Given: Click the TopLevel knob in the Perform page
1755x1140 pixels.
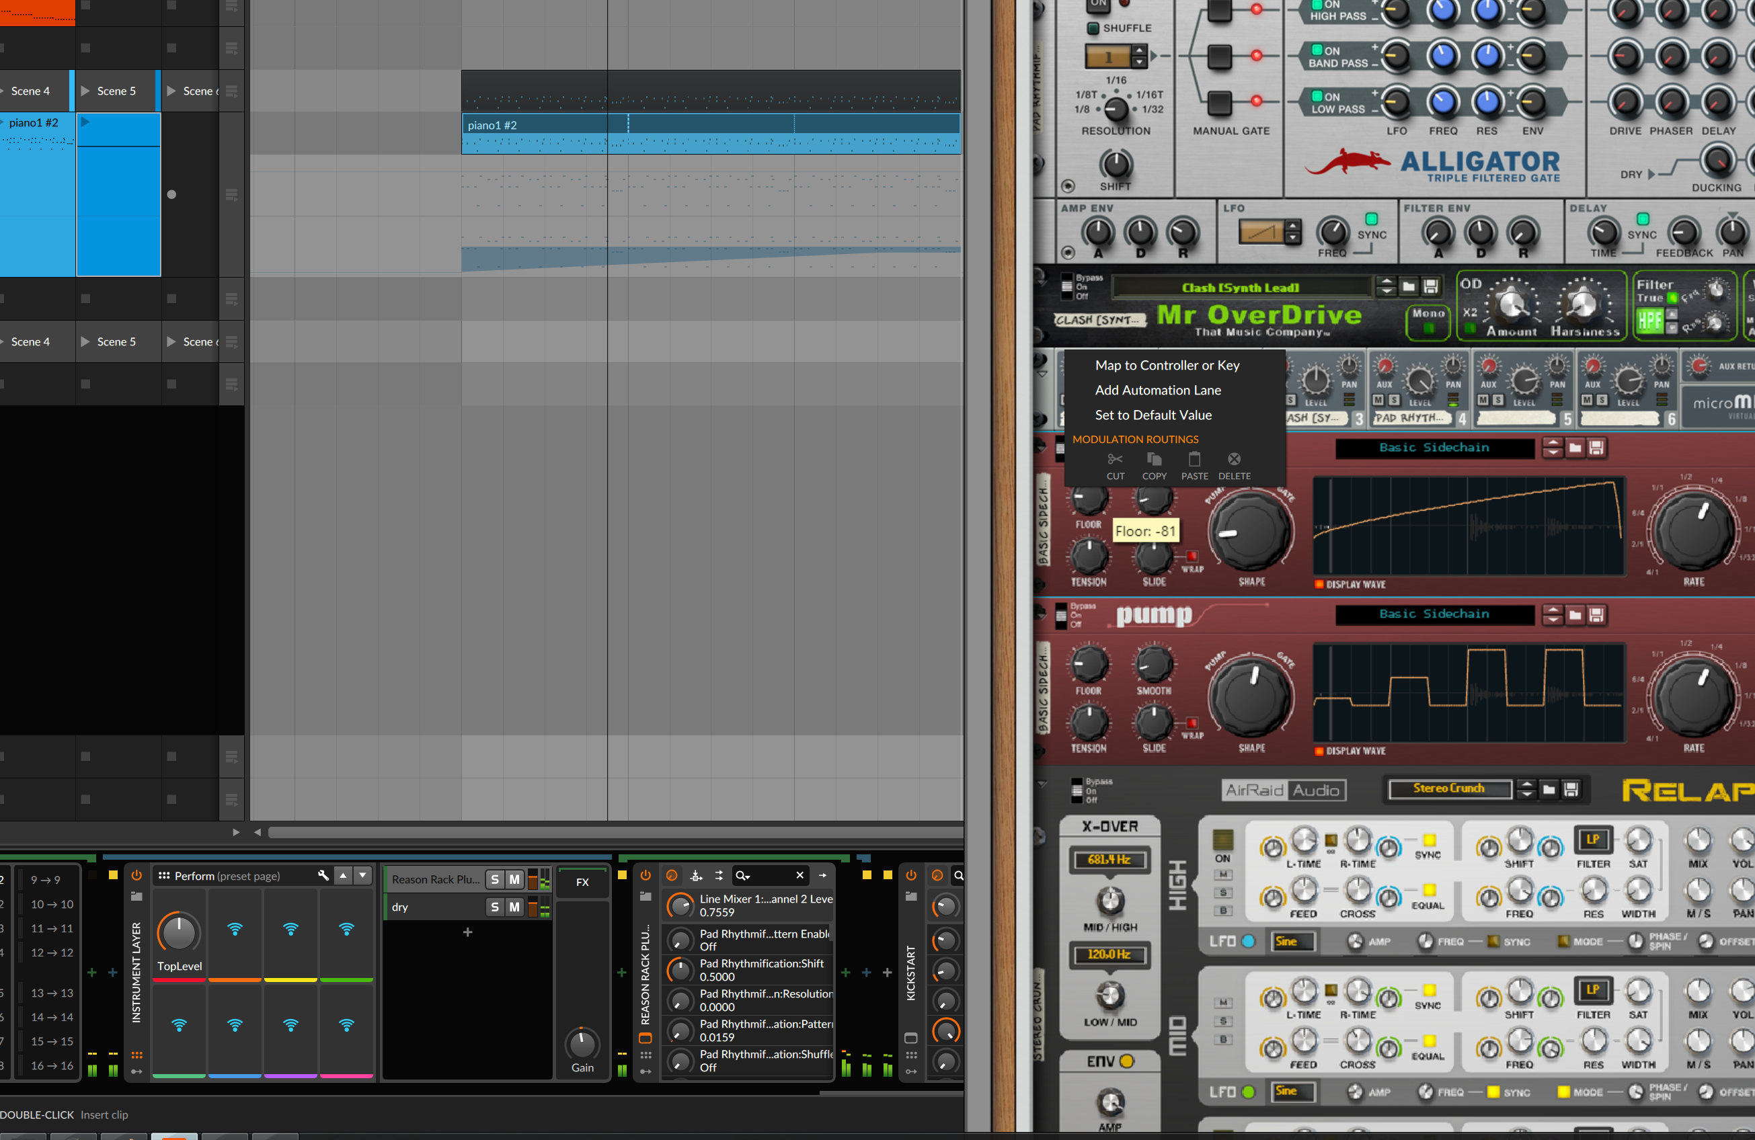Looking at the screenshot, I should (178, 932).
